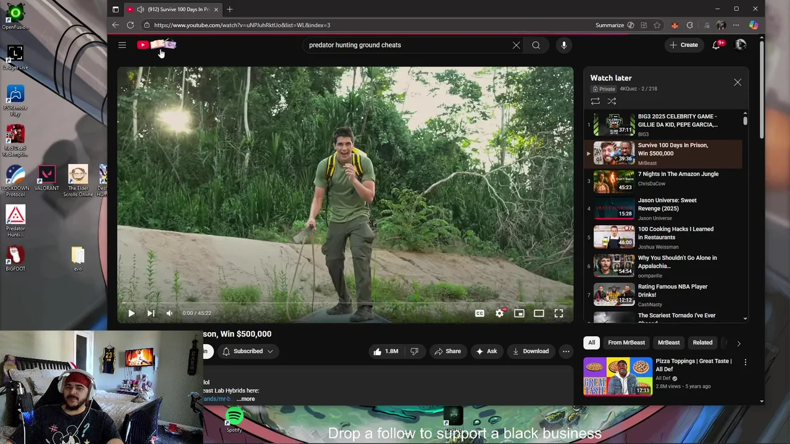Open Why You Shouldn't Go Alone in Appalachia
This screenshot has height=444, width=790.
click(663, 266)
